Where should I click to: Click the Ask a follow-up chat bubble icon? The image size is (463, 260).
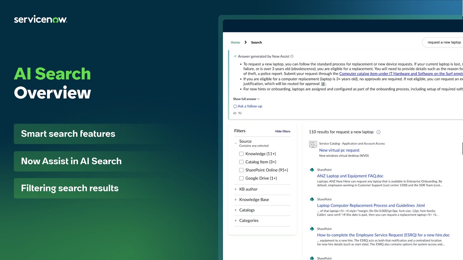(x=235, y=106)
